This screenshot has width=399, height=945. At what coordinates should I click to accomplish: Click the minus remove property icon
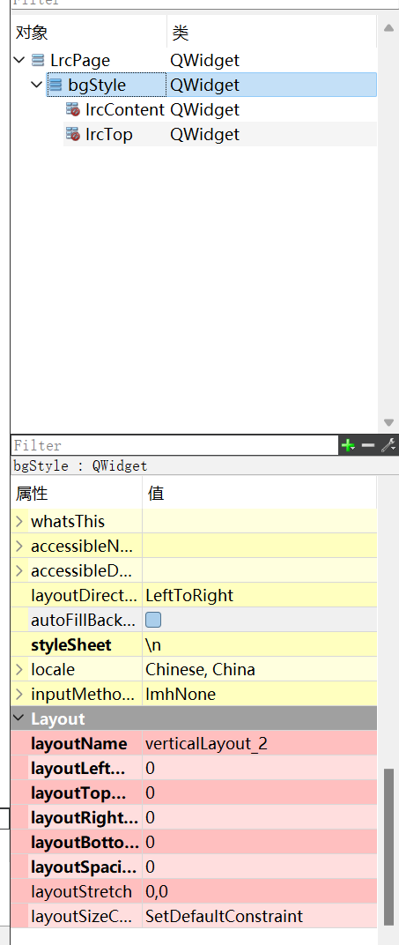tap(368, 445)
